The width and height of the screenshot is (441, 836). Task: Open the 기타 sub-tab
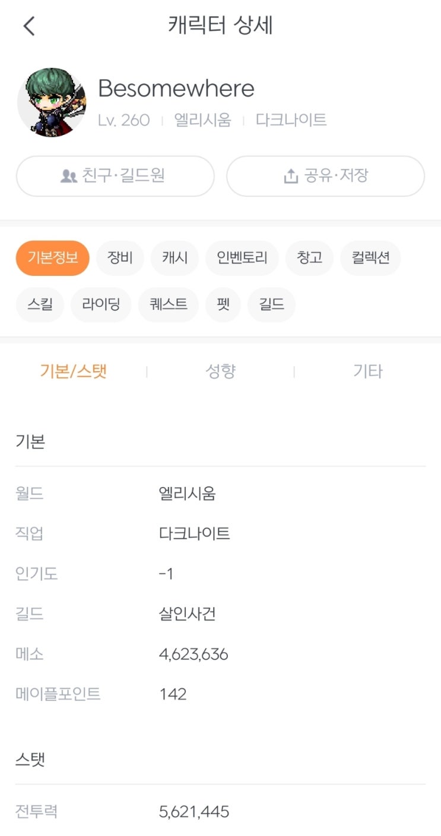click(x=367, y=372)
